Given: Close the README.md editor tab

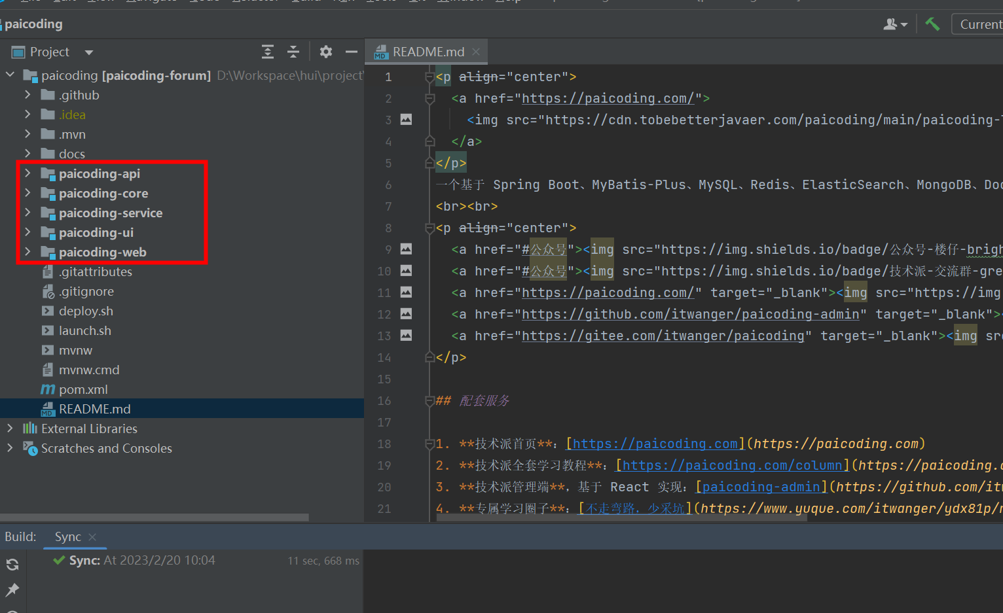Looking at the screenshot, I should (476, 52).
